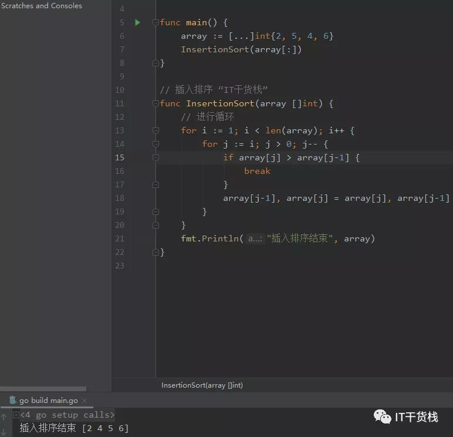The image size is (453, 437).
Task: Click fold end marker on line 22
Action: click(x=155, y=252)
